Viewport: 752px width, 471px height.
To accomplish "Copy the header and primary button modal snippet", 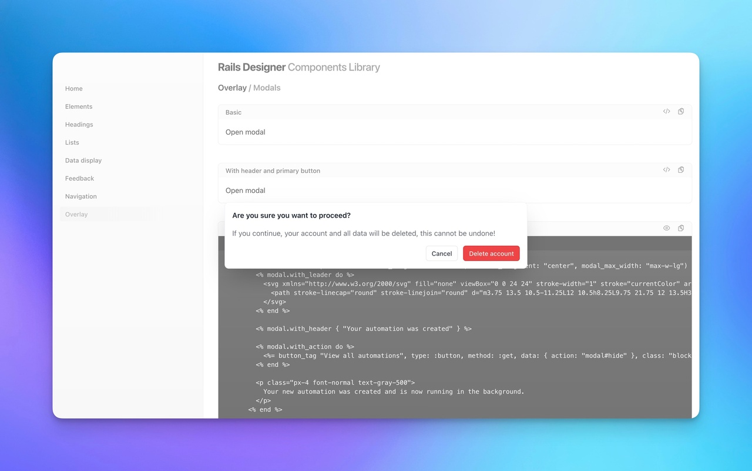I will (680, 169).
